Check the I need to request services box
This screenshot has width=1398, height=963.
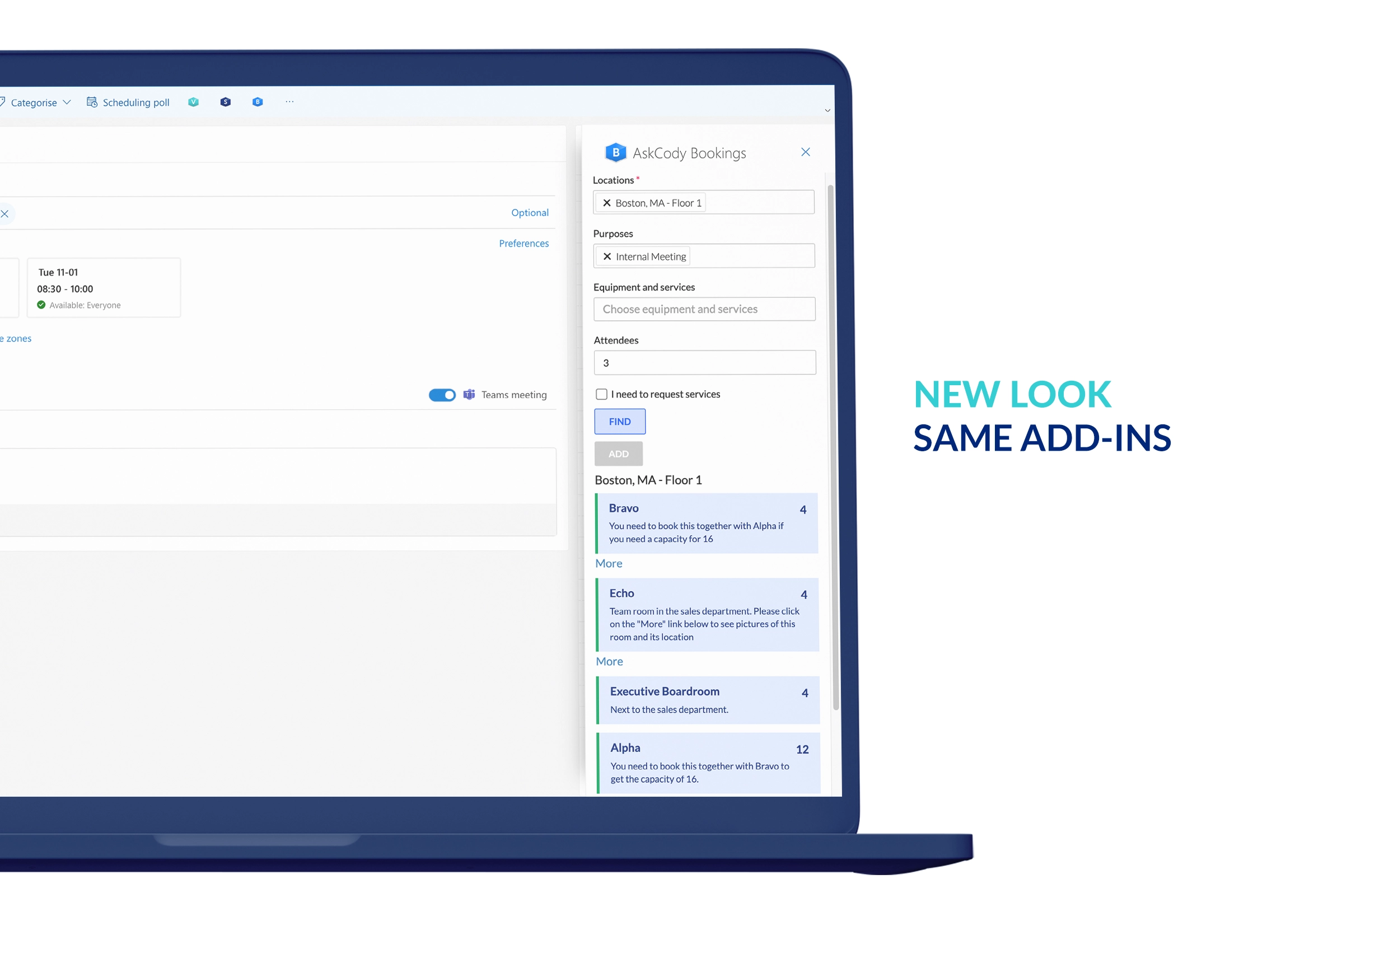pos(601,394)
